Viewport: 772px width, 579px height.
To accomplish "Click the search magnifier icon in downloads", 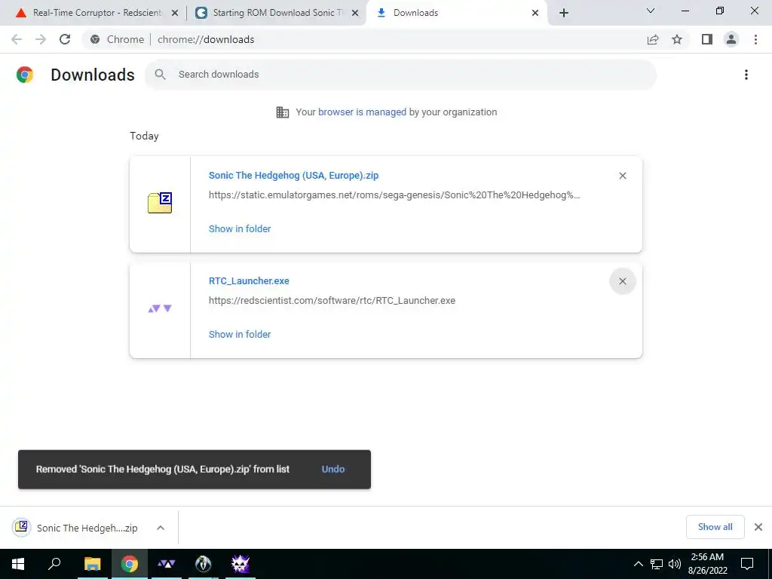I will [x=160, y=75].
